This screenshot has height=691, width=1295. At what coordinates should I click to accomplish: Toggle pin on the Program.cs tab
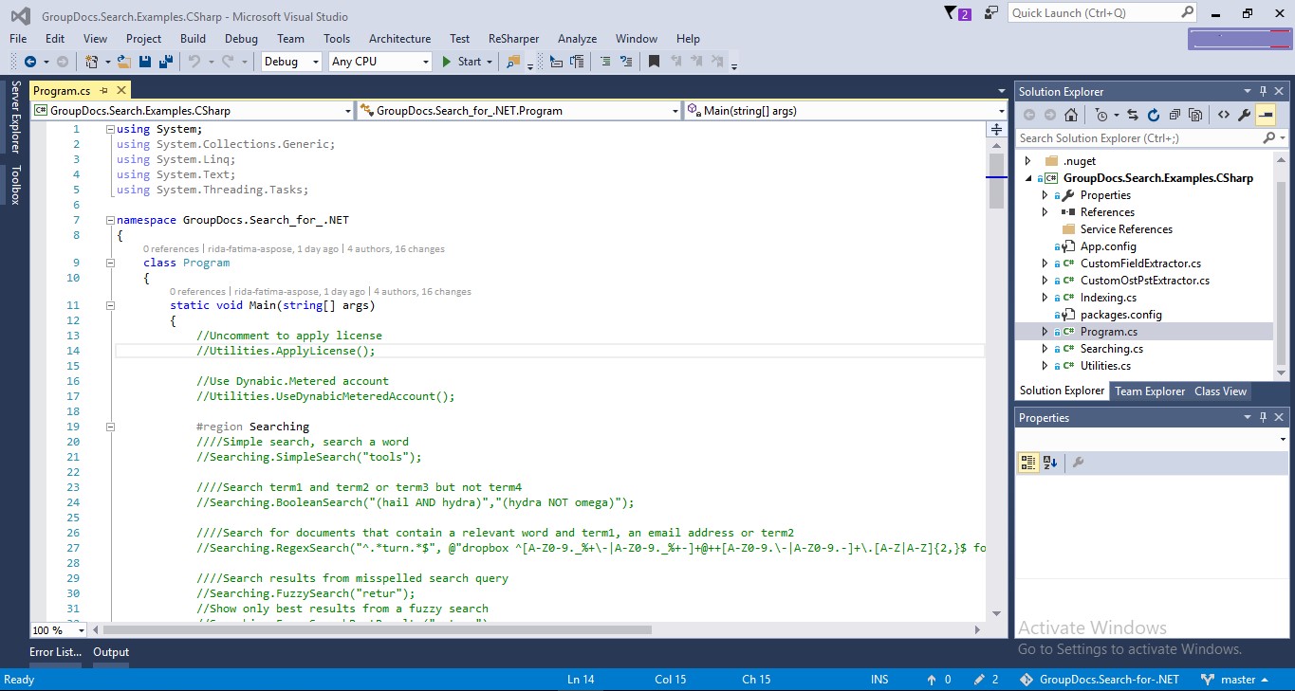tap(104, 91)
